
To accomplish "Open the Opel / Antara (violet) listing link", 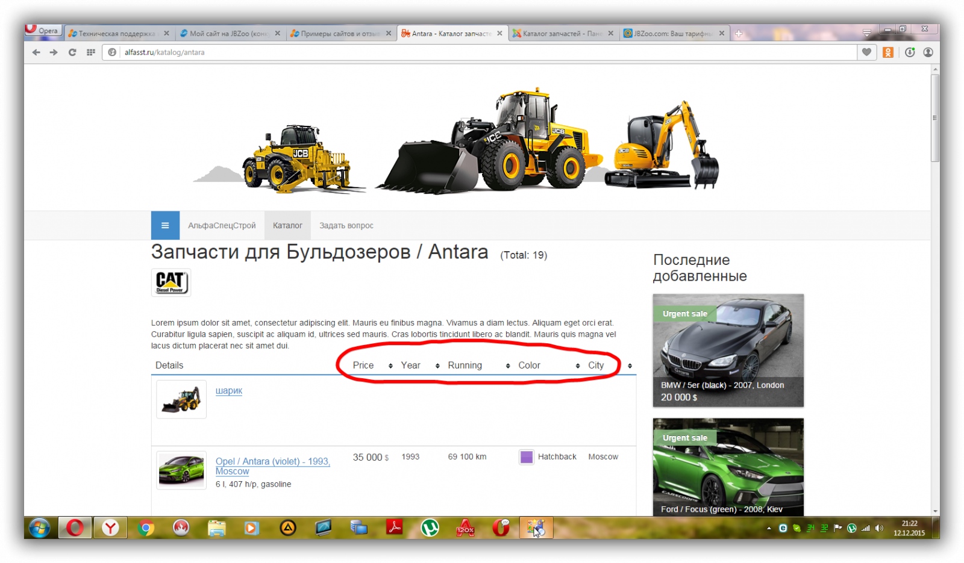I will point(272,461).
